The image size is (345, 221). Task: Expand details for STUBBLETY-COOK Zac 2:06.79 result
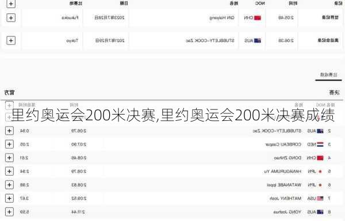coord(9,131)
